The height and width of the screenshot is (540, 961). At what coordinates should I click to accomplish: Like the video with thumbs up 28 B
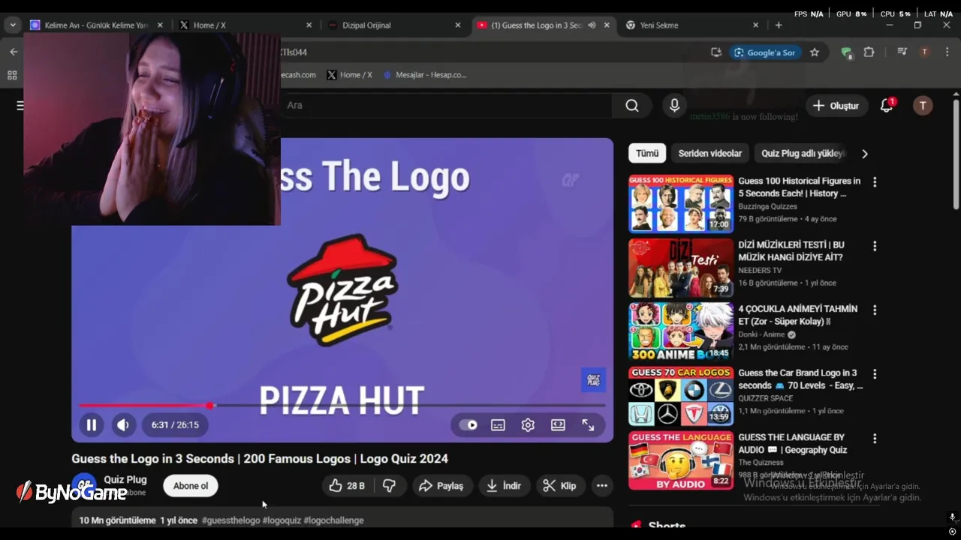click(x=348, y=486)
